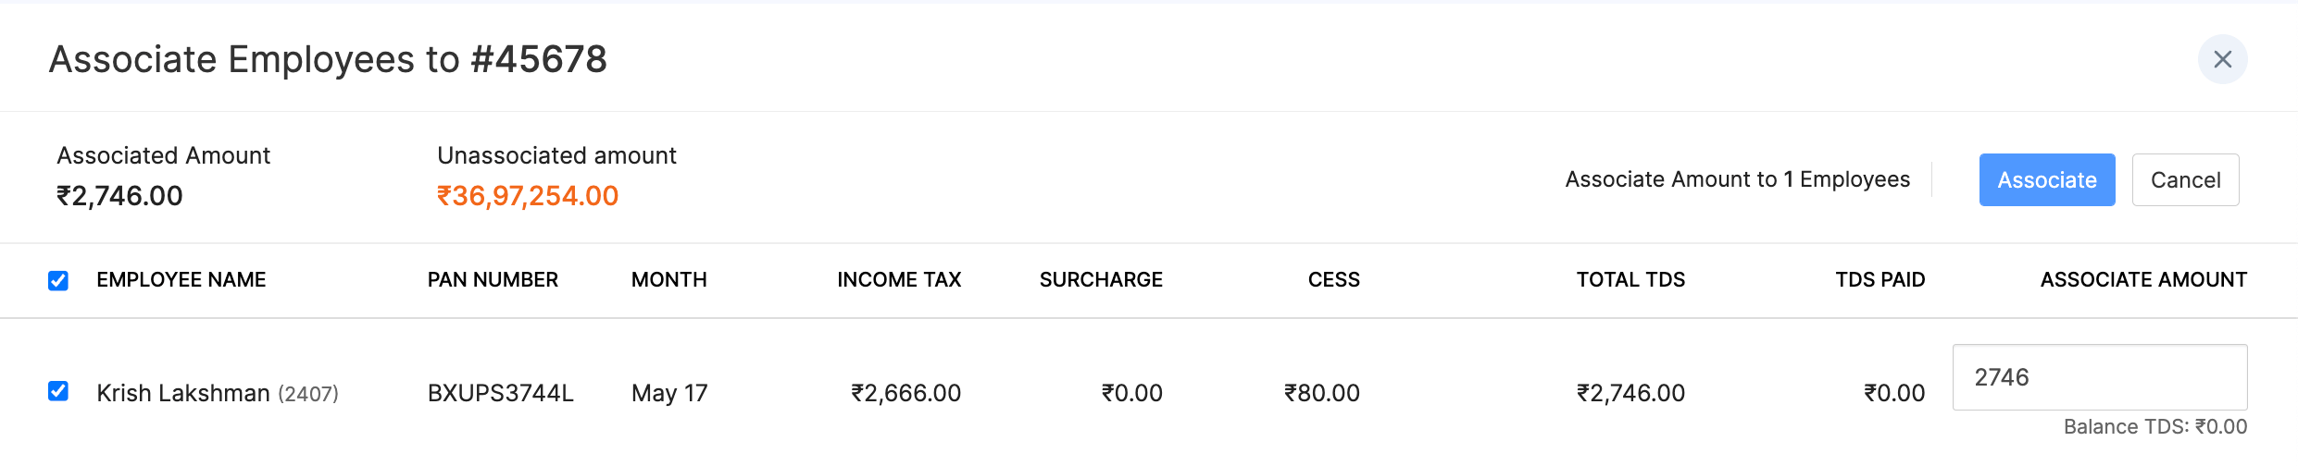Click the Income Tax column header
The height and width of the screenshot is (466, 2298).
[x=898, y=280]
